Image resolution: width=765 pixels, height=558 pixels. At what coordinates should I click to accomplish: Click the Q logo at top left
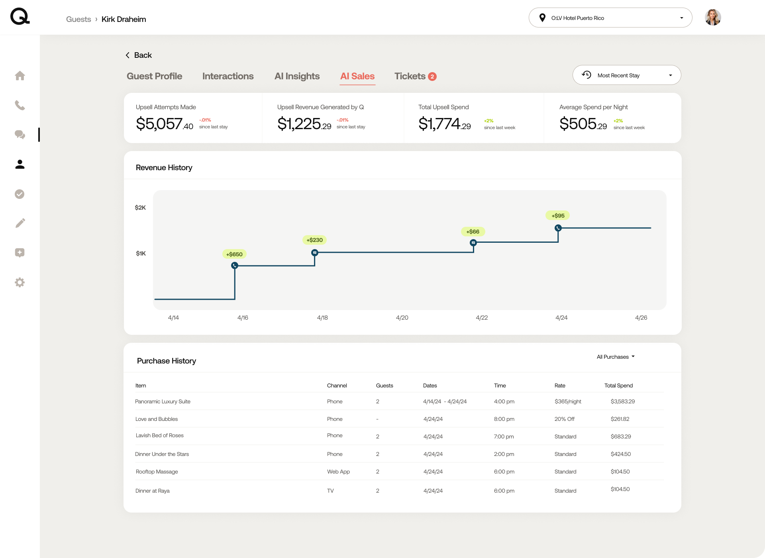[x=20, y=17]
